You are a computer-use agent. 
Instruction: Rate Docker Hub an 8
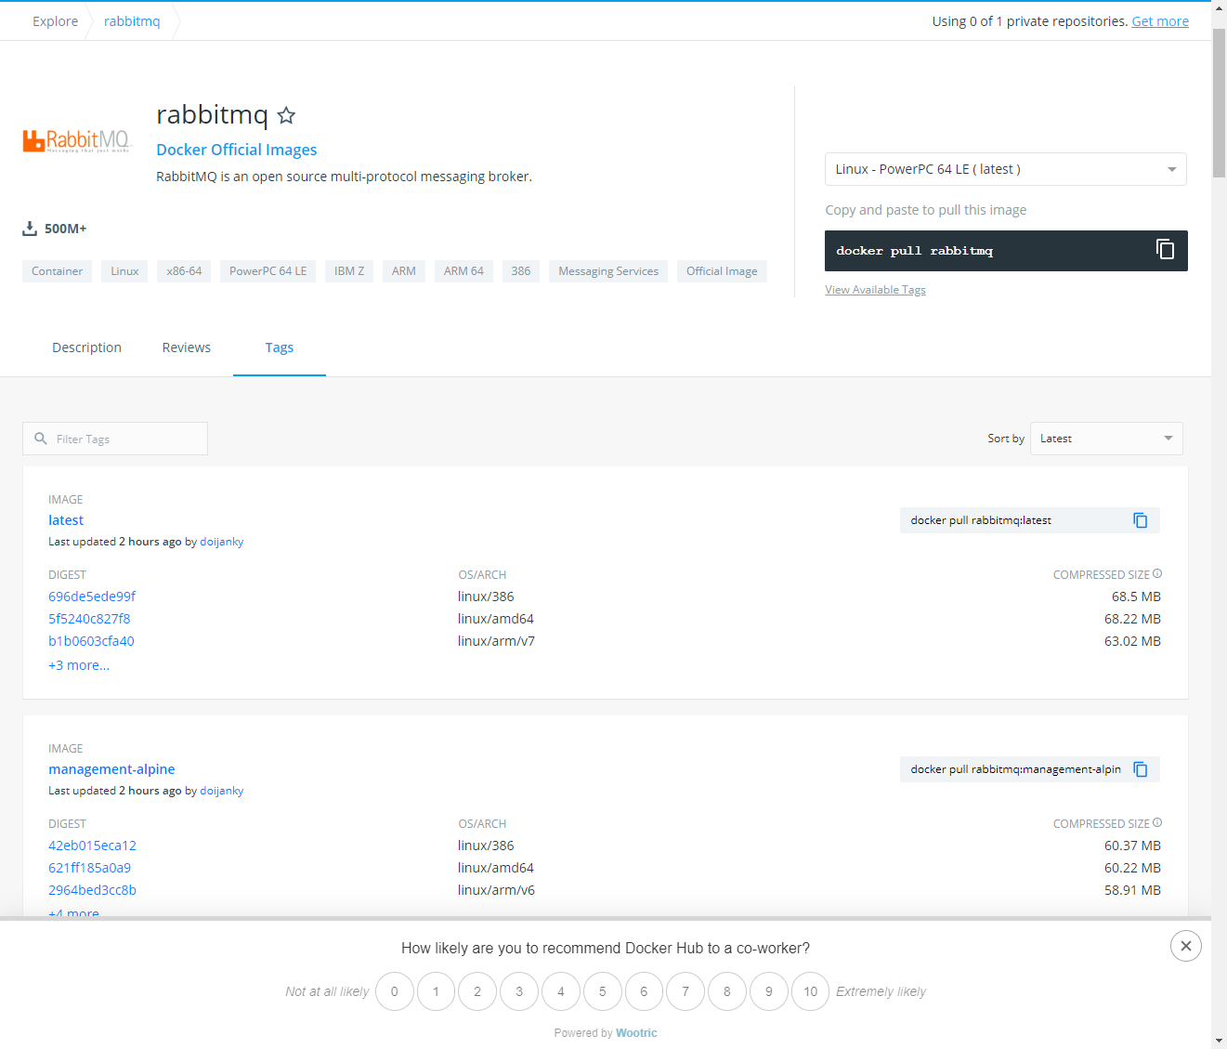tap(727, 991)
